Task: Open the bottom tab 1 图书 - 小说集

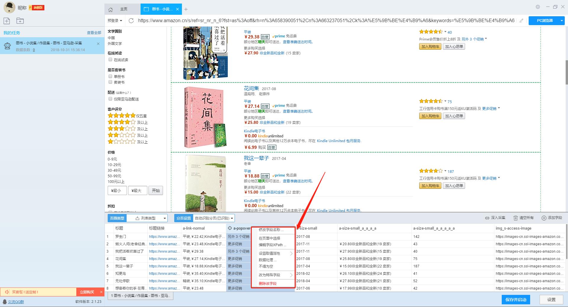Action: point(141,295)
